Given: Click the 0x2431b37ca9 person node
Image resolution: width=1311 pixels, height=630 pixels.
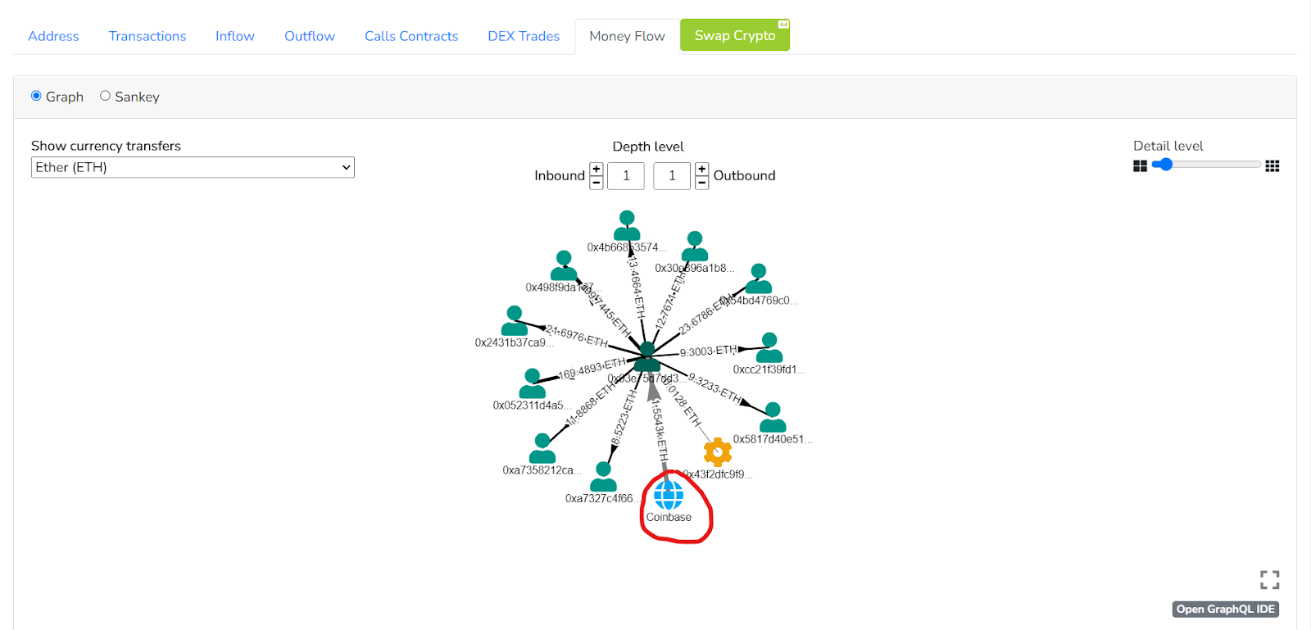Looking at the screenshot, I should tap(514, 320).
